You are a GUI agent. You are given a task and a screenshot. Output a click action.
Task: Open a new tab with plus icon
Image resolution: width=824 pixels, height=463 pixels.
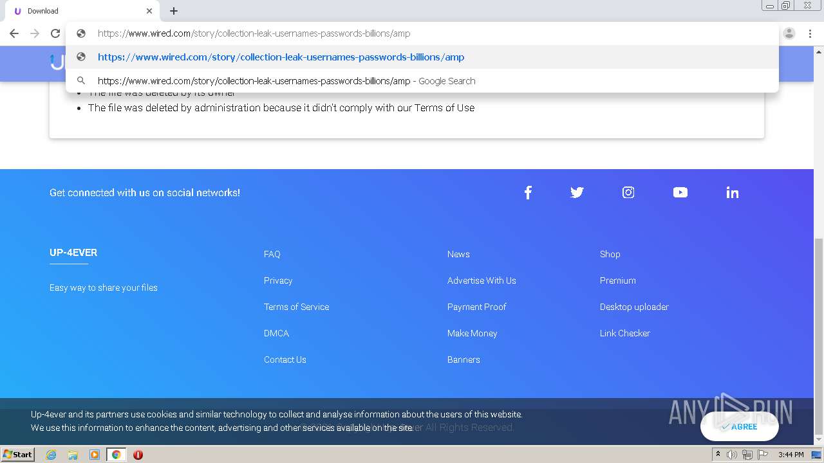174,11
